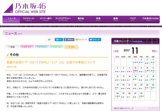Select November 15 in the calendar
Image resolution: width=162 pixels, height=111 pixels.
tap(135, 79)
